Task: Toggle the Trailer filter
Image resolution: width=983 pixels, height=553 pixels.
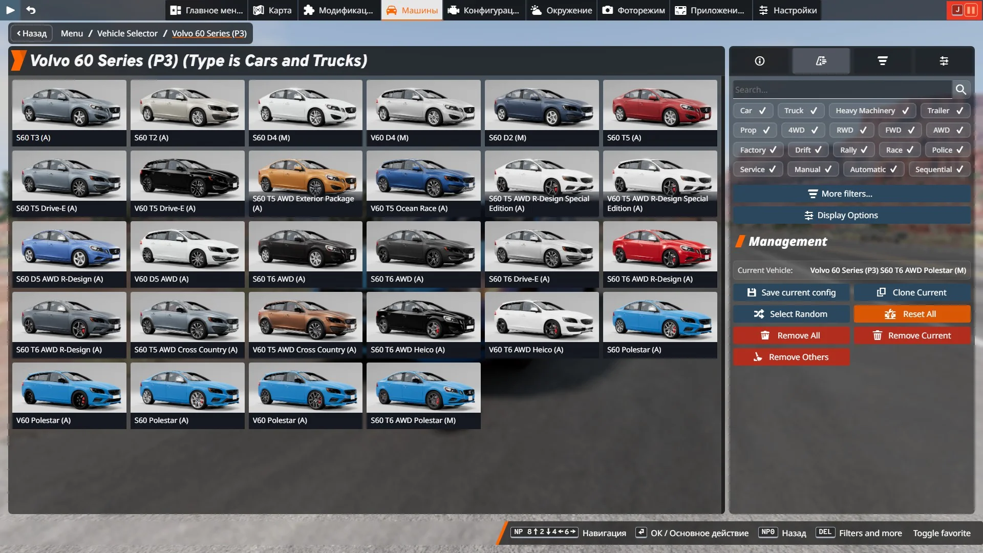Action: [945, 111]
